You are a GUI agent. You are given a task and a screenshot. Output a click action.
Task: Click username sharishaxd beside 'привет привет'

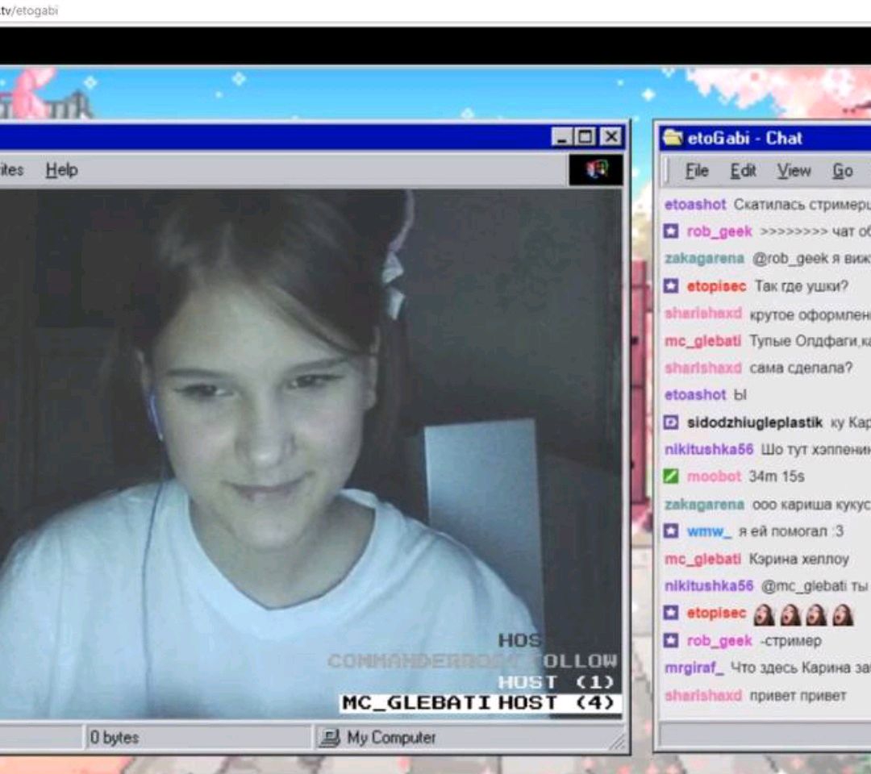pyautogui.click(x=703, y=695)
